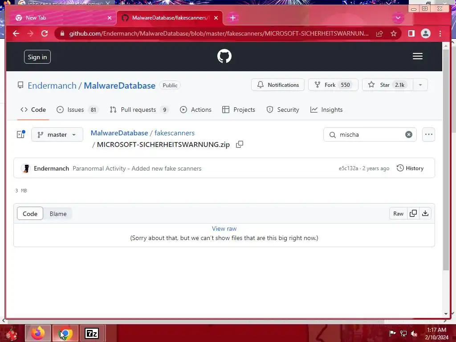456x342 pixels.
Task: Open master branch selector dropdown
Action: (57, 134)
